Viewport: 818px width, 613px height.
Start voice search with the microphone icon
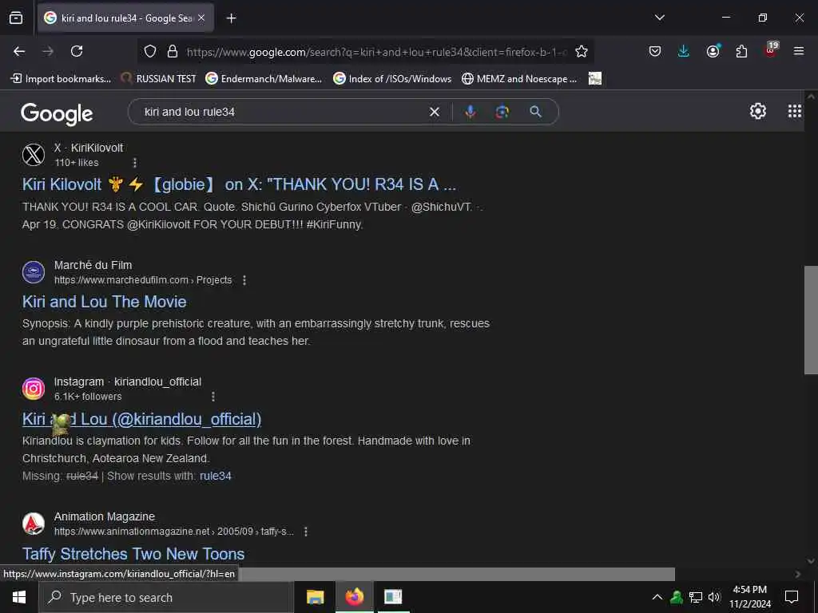[x=470, y=112]
